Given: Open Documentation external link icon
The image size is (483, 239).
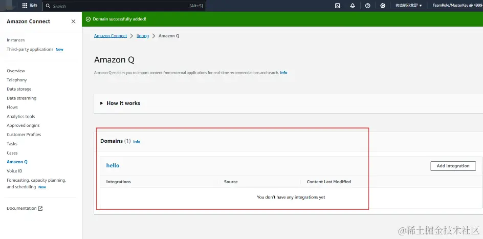Looking at the screenshot, I should [40, 208].
